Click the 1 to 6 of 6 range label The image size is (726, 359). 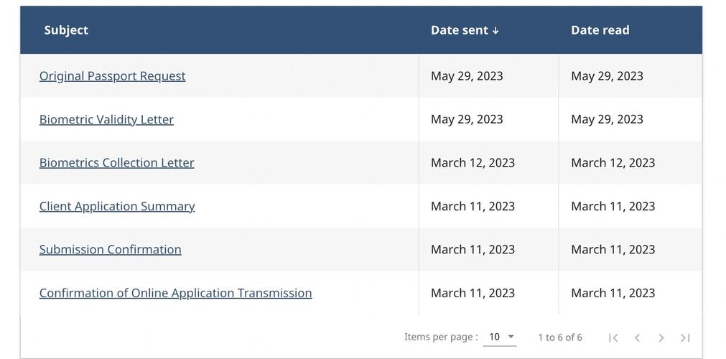pyautogui.click(x=560, y=337)
